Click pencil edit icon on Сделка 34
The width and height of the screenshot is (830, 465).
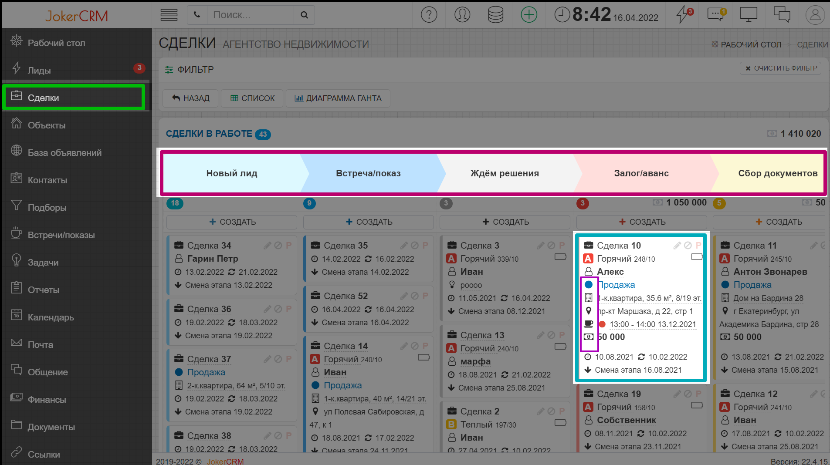(267, 246)
